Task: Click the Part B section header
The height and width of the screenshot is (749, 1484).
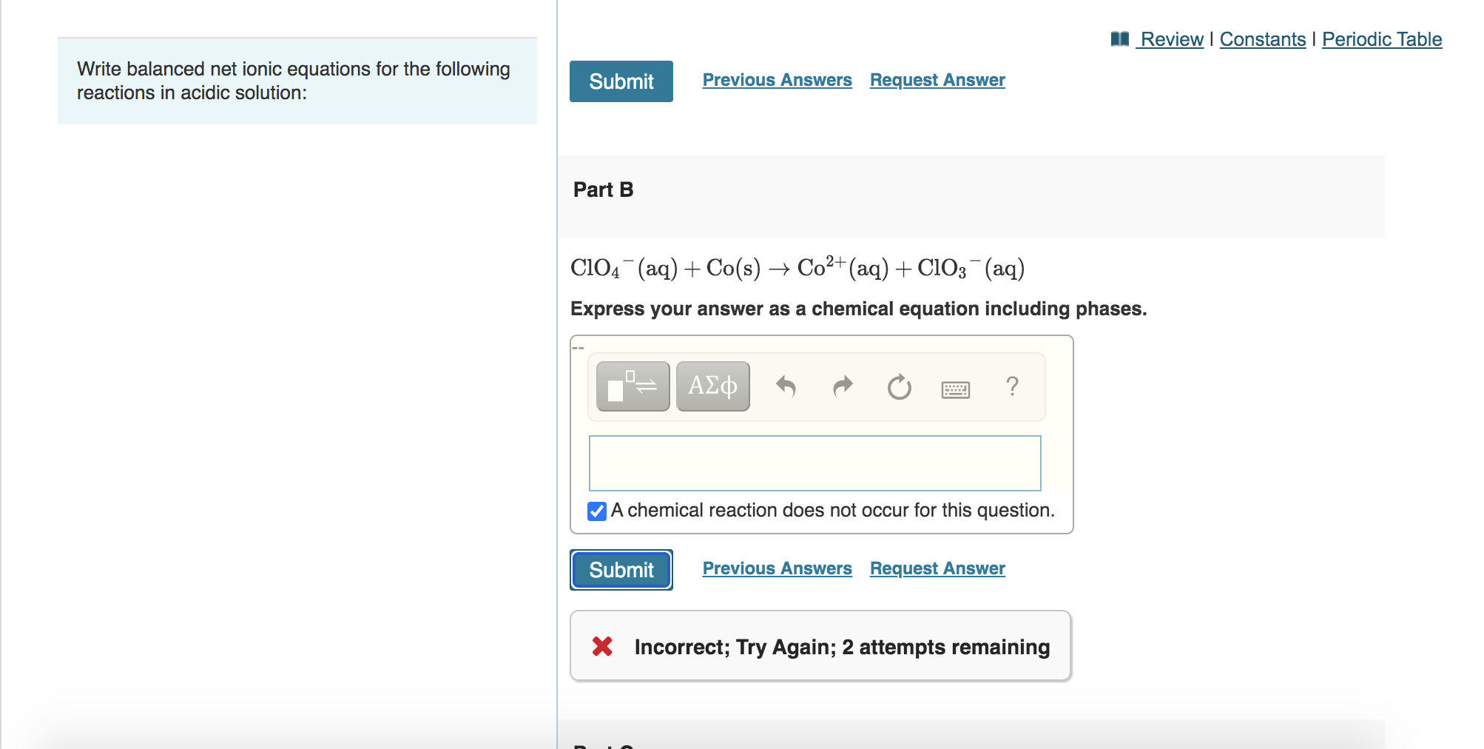Action: [x=604, y=189]
